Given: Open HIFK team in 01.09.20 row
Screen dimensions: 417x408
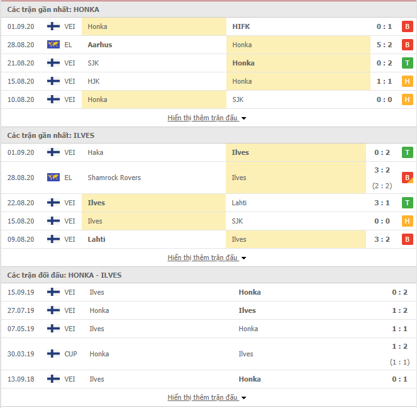Looking at the screenshot, I should pyautogui.click(x=241, y=26).
